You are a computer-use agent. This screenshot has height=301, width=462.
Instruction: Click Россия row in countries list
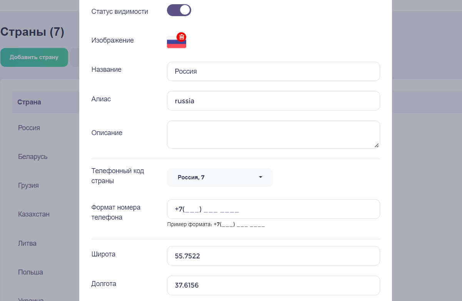tap(29, 128)
